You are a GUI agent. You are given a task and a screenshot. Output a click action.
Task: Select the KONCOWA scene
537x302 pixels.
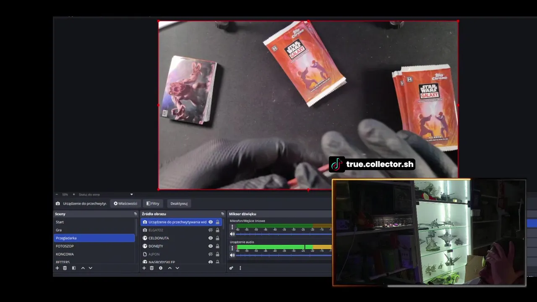pyautogui.click(x=94, y=254)
